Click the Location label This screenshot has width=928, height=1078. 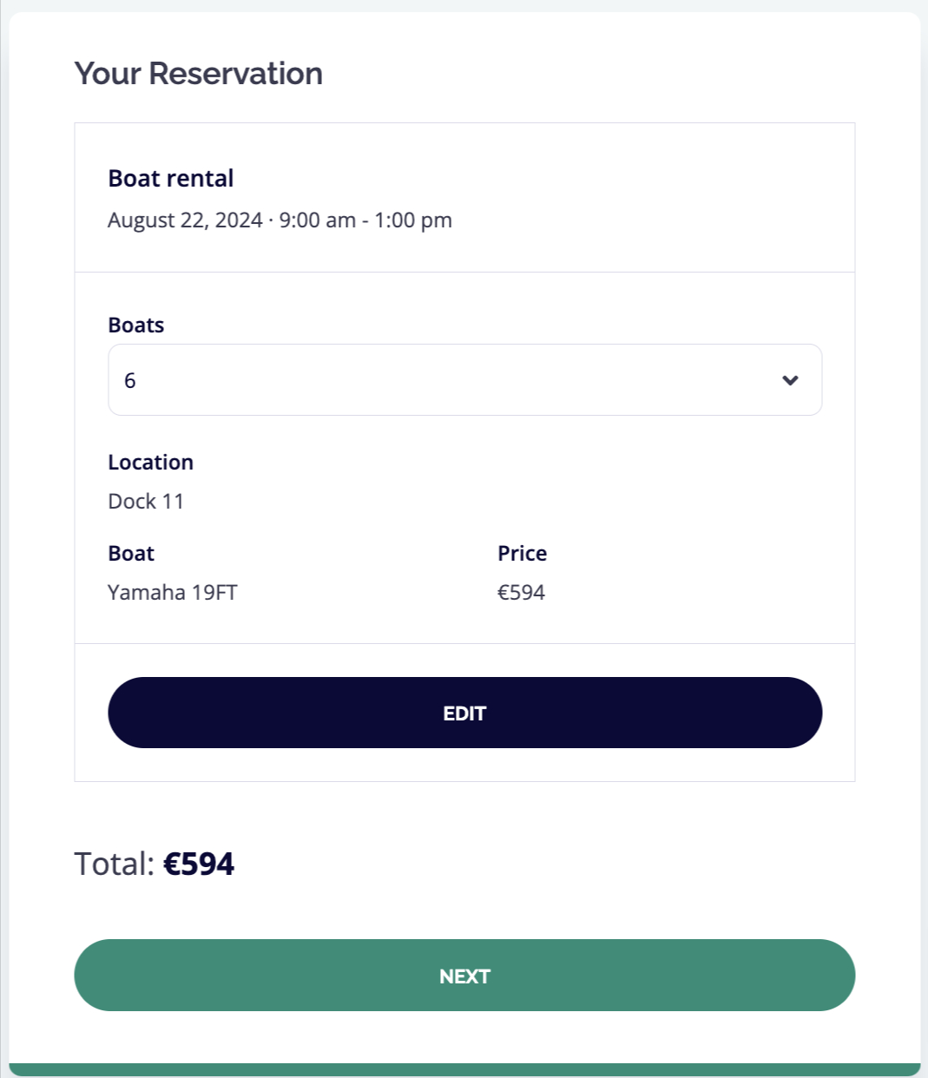pyautogui.click(x=150, y=462)
